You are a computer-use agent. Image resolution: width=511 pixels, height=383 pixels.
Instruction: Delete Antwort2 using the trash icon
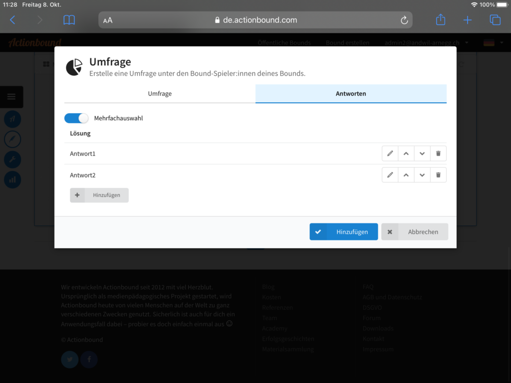(438, 175)
